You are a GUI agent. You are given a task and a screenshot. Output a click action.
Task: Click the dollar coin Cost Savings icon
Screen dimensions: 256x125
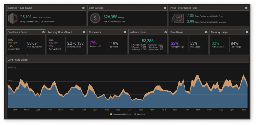(95, 18)
